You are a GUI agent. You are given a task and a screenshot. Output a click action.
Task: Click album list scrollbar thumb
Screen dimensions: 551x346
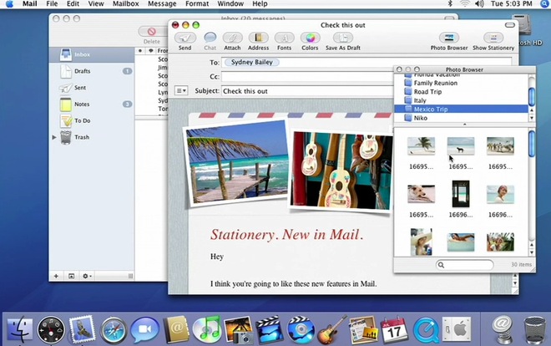click(532, 96)
